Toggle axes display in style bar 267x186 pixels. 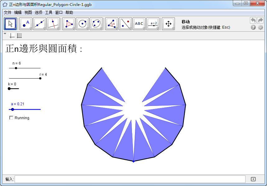(12, 36)
